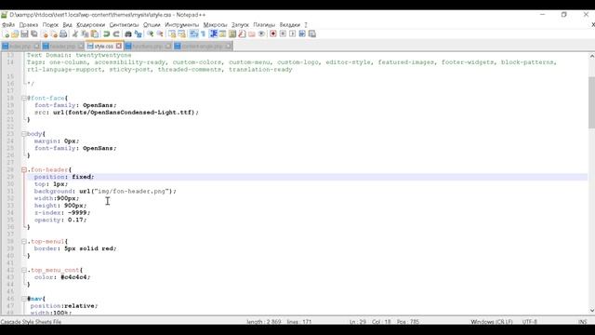Click the Open file toolbar icon

click(x=15, y=34)
